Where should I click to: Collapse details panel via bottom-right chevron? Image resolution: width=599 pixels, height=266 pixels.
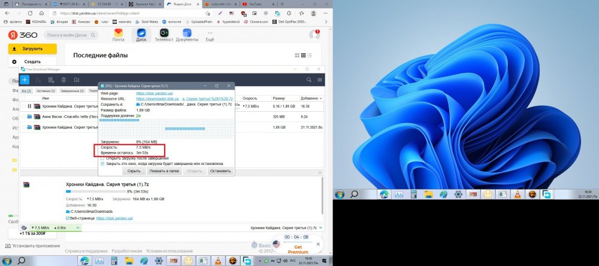(321, 228)
